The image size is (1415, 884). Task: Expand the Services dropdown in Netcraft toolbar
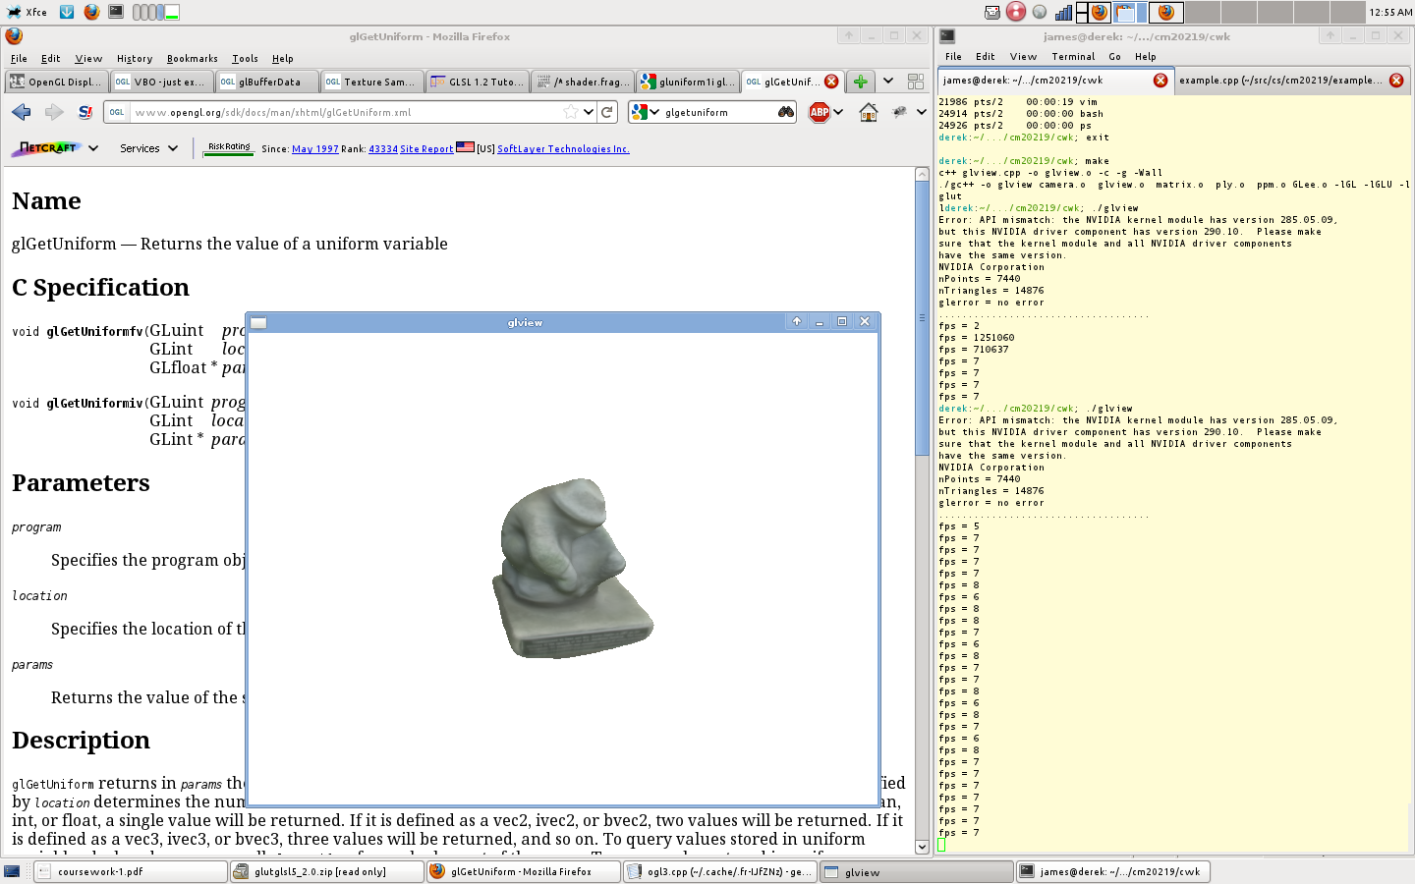(x=148, y=148)
